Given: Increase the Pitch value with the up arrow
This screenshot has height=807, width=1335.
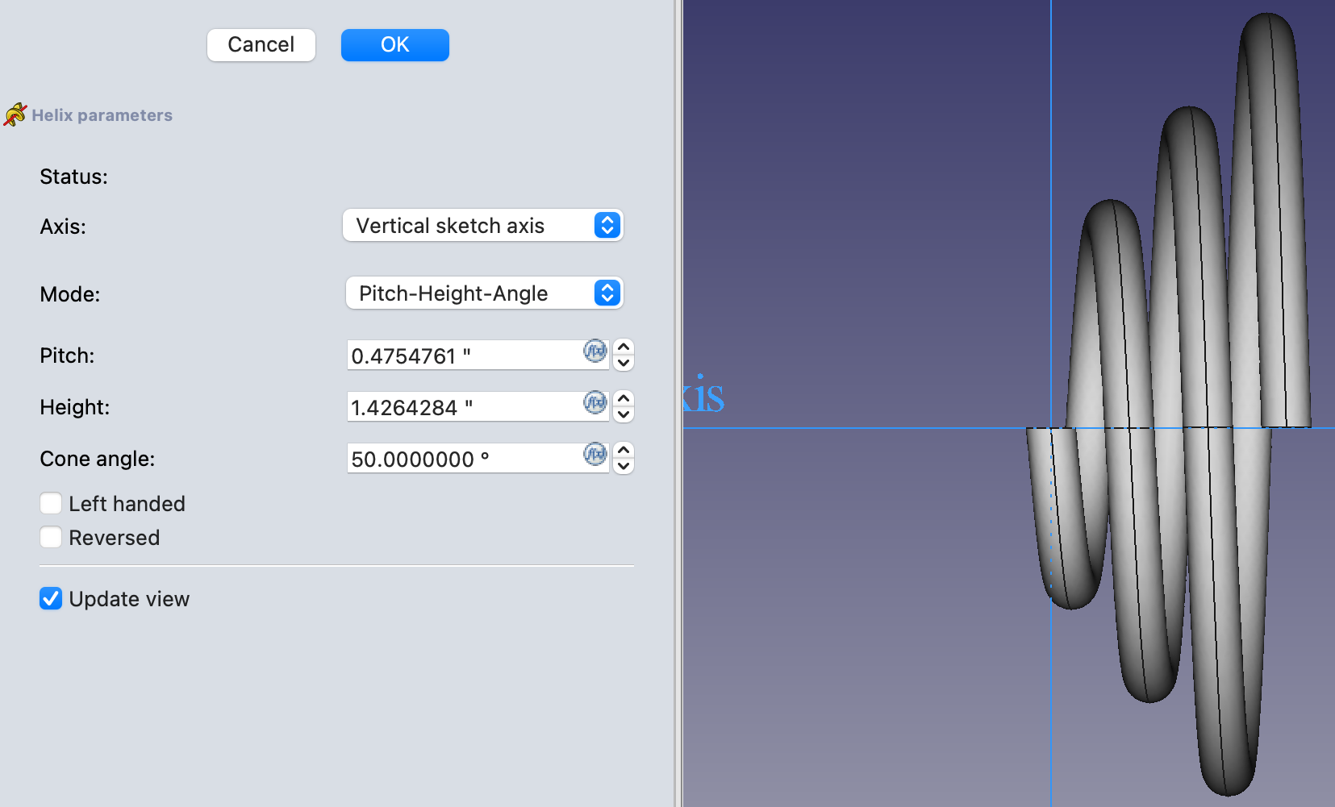Looking at the screenshot, I should (624, 347).
